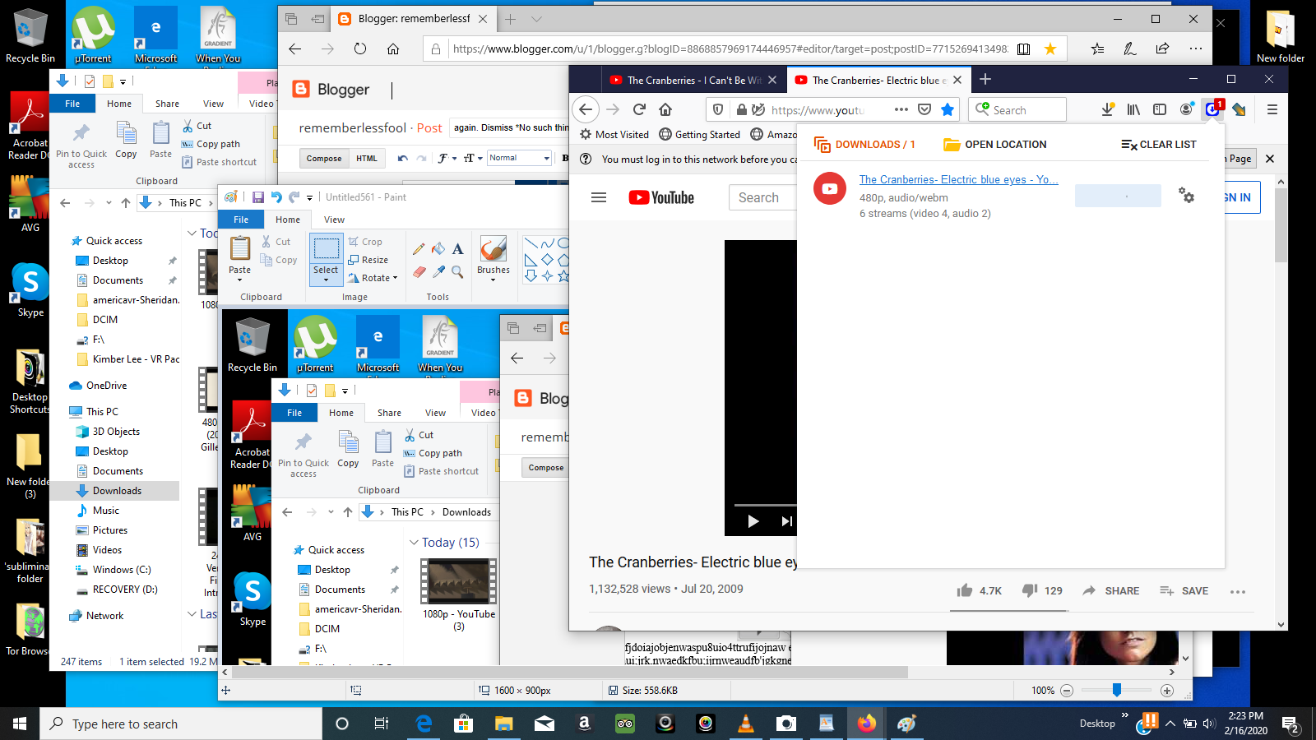The image size is (1316, 740).
Task: Toggle Firefox sidebar icon
Action: pyautogui.click(x=1160, y=109)
